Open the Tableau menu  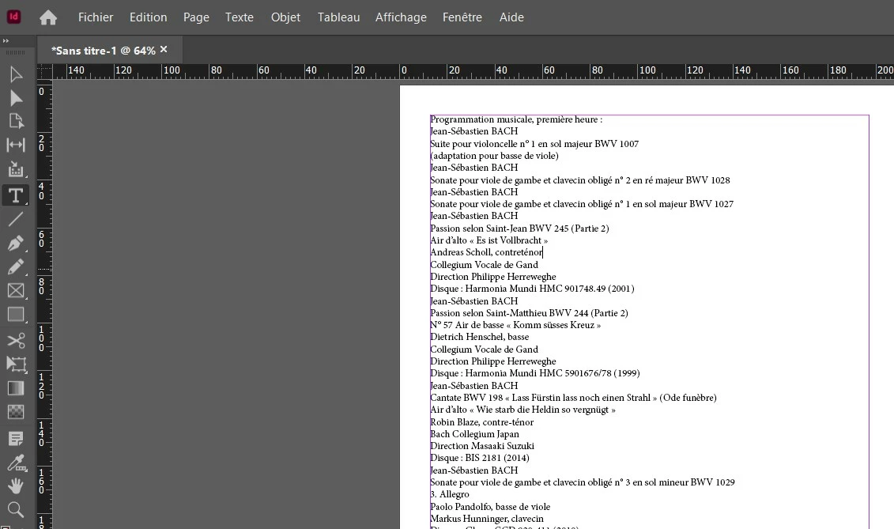338,17
